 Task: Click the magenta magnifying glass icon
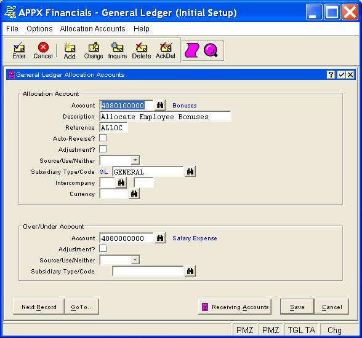click(x=211, y=50)
